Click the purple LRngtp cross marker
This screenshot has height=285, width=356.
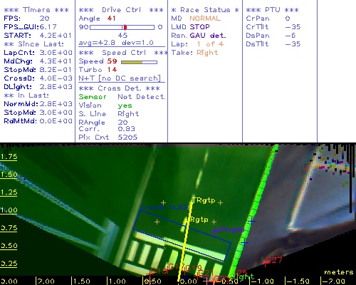(x=216, y=231)
